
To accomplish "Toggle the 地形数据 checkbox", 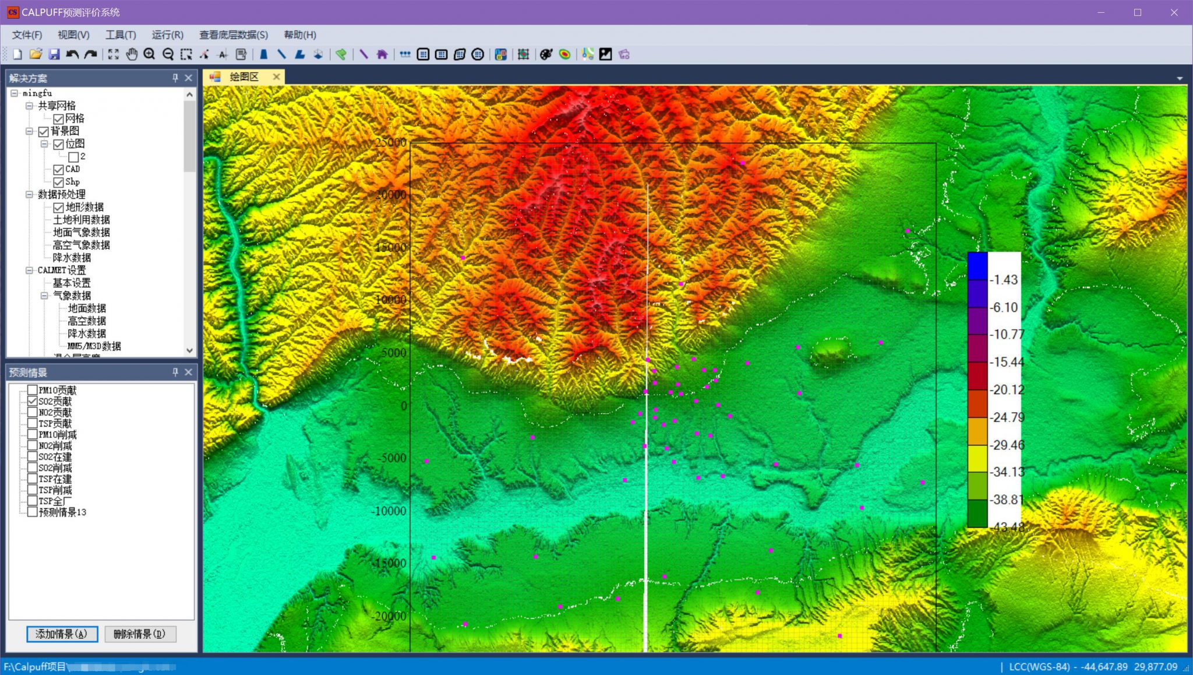I will tap(58, 208).
